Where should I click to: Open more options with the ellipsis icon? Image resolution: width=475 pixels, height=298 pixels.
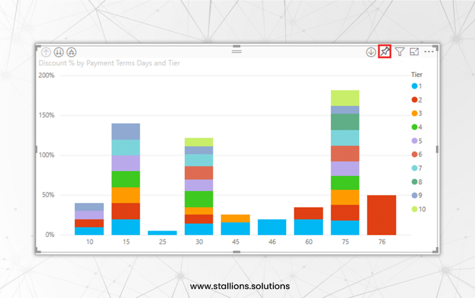tap(429, 51)
